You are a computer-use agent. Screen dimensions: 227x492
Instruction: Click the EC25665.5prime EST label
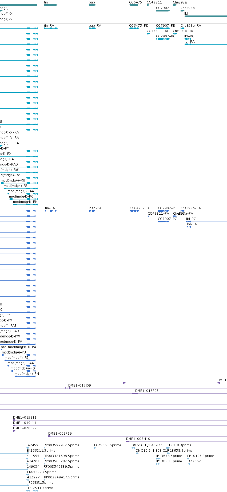[107, 445]
